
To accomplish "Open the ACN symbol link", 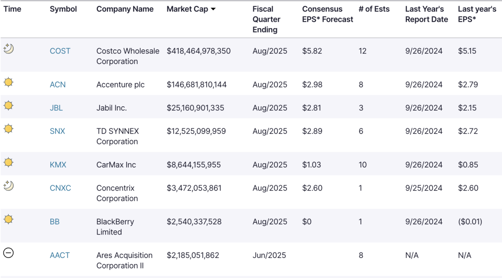I will click(x=58, y=85).
